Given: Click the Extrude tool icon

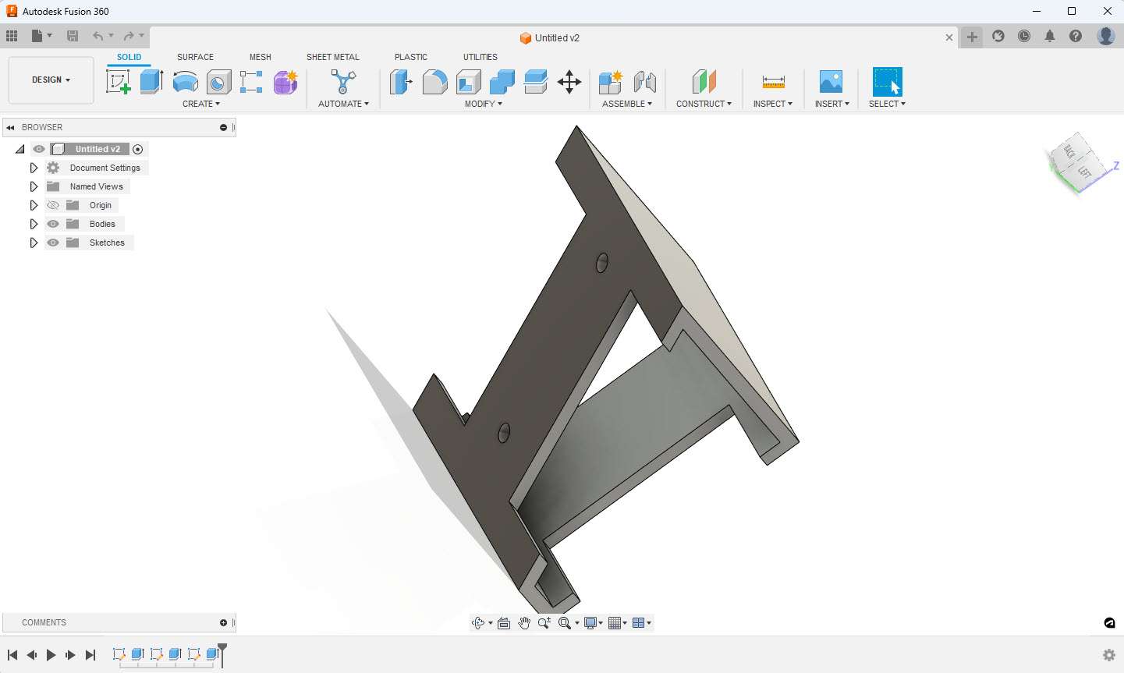Looking at the screenshot, I should pos(151,82).
